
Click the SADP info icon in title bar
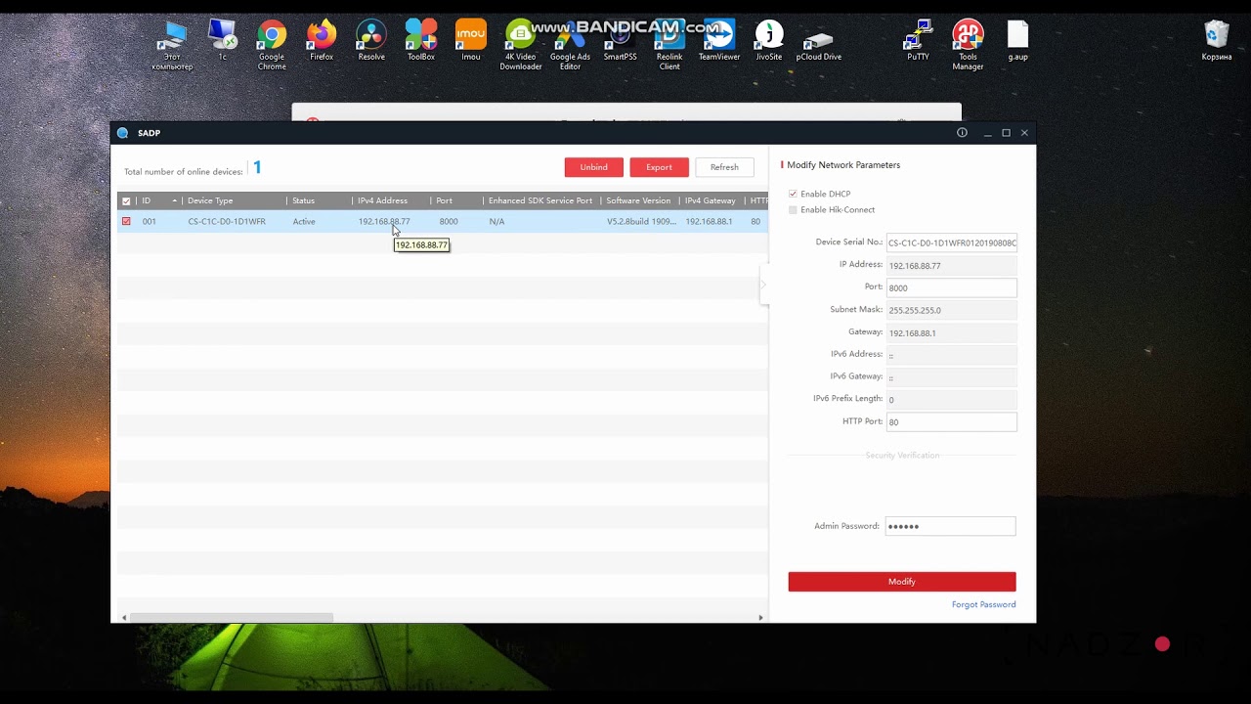tap(962, 133)
